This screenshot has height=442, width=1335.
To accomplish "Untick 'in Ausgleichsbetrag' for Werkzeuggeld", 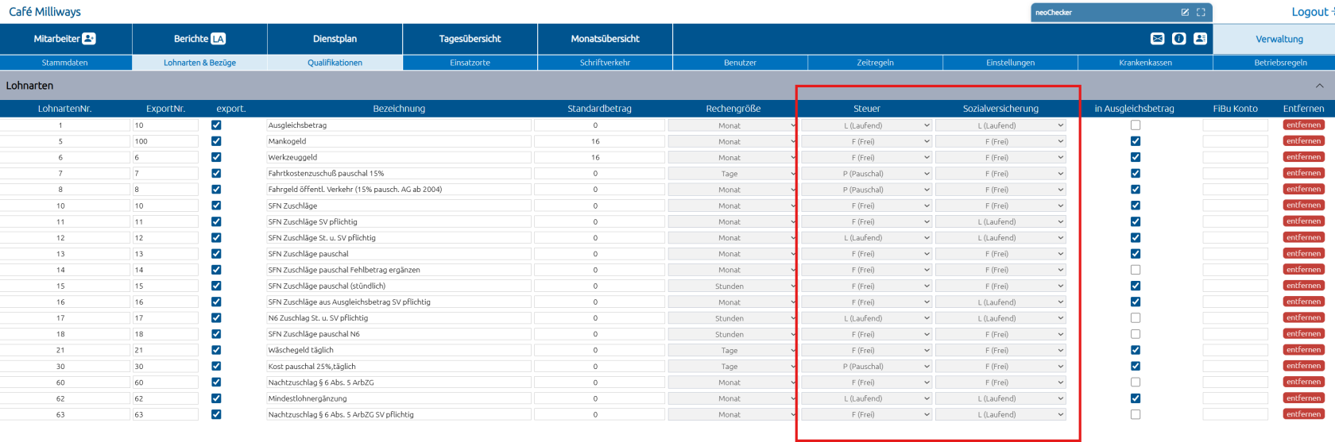I will [x=1136, y=157].
